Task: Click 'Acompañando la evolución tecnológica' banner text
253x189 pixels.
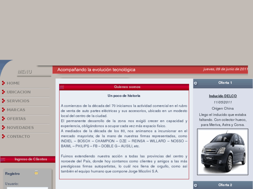Action: pos(96,70)
